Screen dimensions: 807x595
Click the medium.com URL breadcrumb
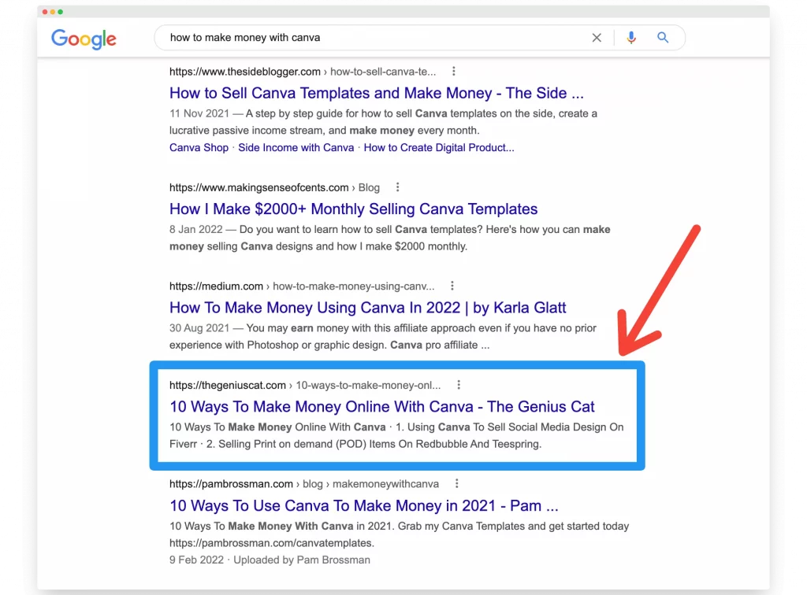point(302,286)
